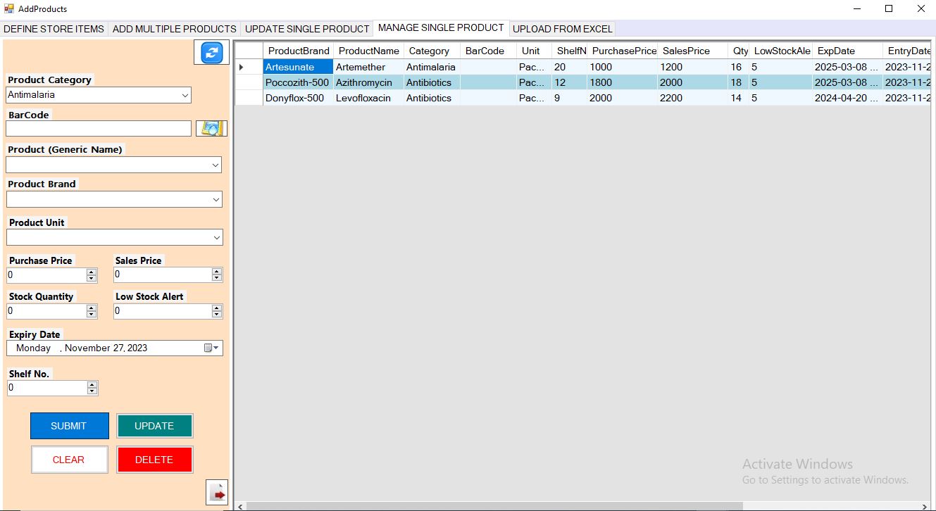Expand the Product (Generic Name) dropdown
The height and width of the screenshot is (511, 936).
[x=216, y=165]
